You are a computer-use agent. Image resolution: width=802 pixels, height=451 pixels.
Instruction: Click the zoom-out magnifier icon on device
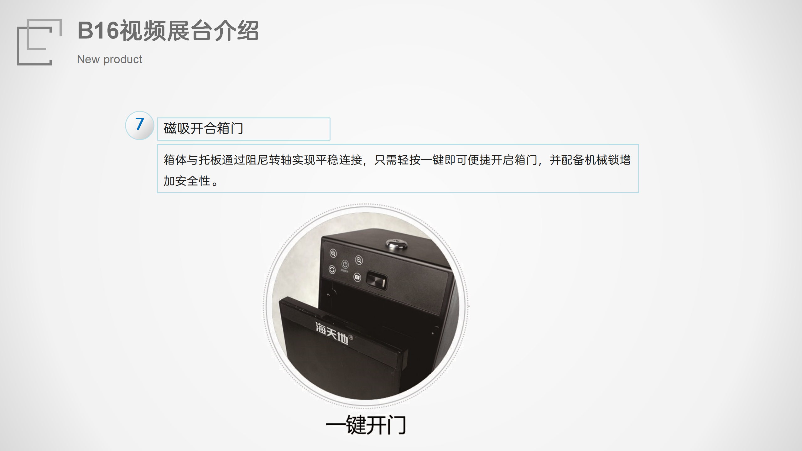[359, 260]
